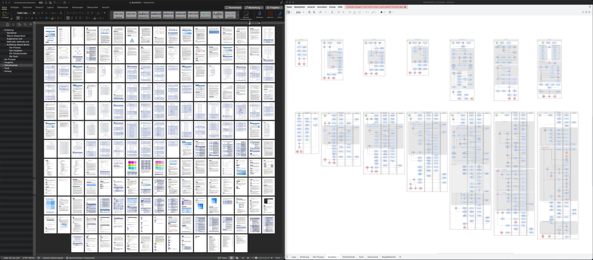The width and height of the screenshot is (593, 260).
Task: Open the Editor pen icon
Action: [x=280, y=14]
